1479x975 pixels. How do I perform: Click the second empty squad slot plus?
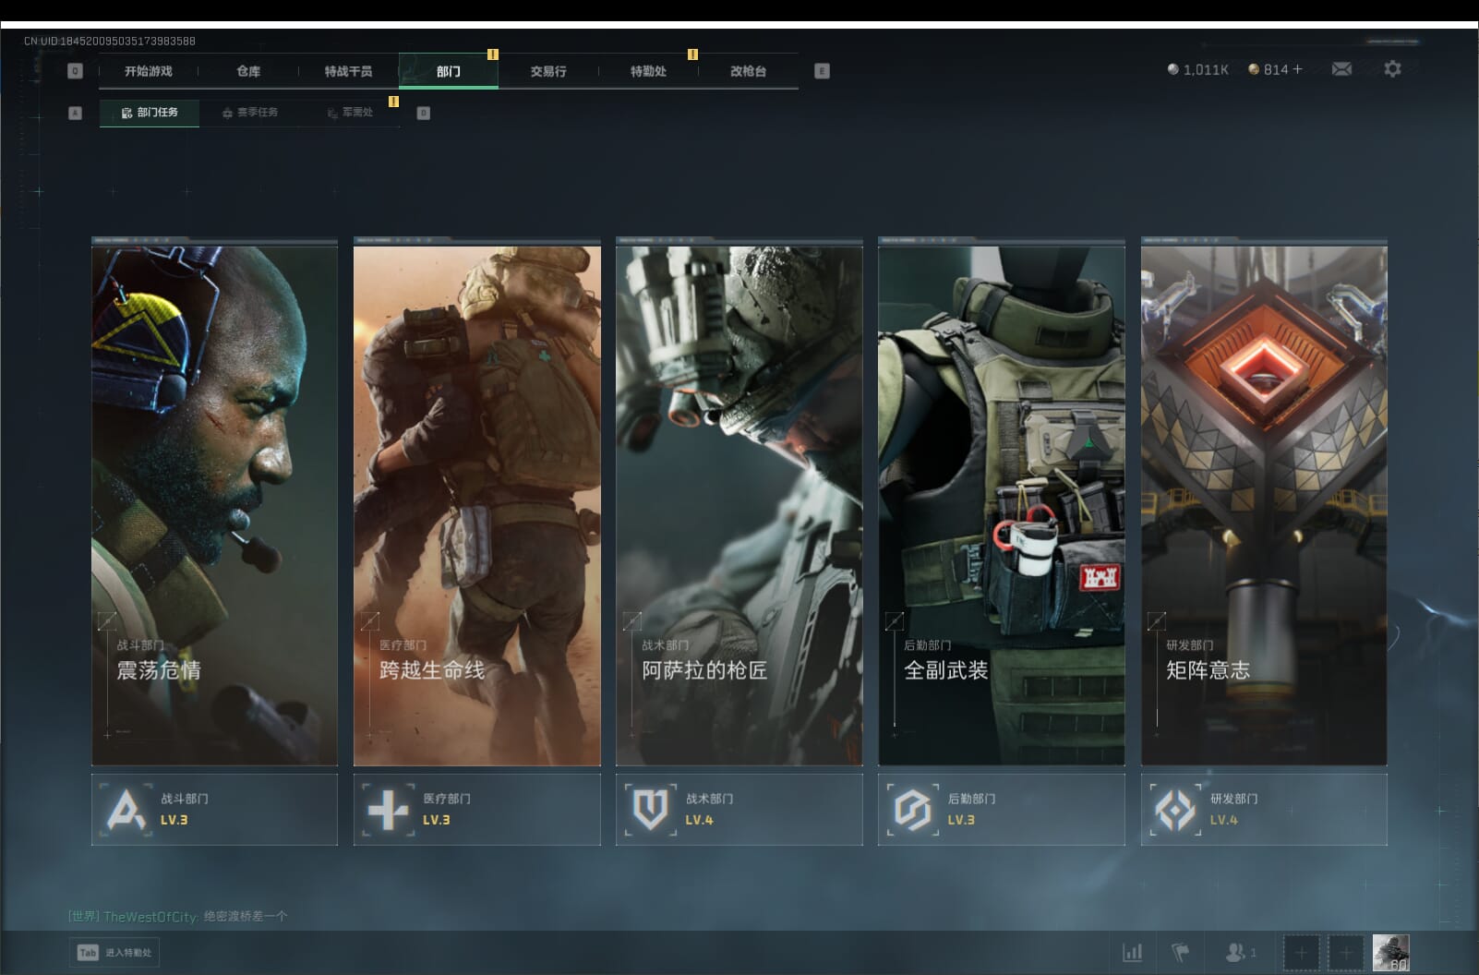[1345, 952]
